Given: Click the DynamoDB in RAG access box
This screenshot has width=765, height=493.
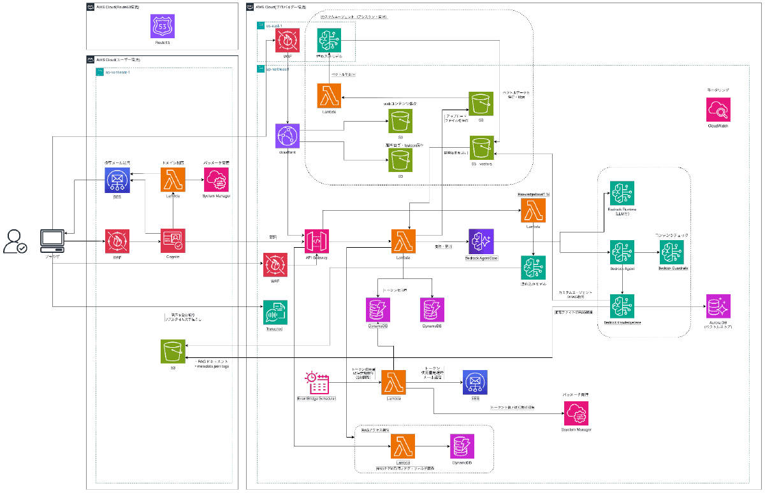Looking at the screenshot, I should [462, 447].
